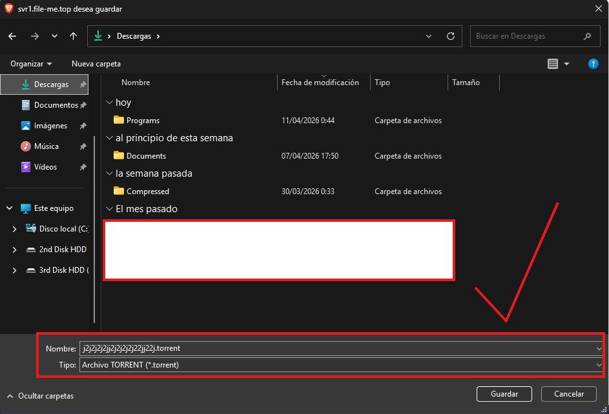Click Guardar to save the torrent
Viewport: 609px width, 414px height.
pos(504,394)
